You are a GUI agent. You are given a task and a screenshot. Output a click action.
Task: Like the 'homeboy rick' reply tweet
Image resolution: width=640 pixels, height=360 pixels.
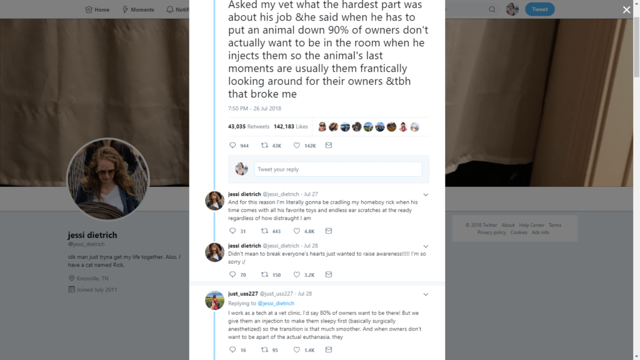tap(297, 231)
